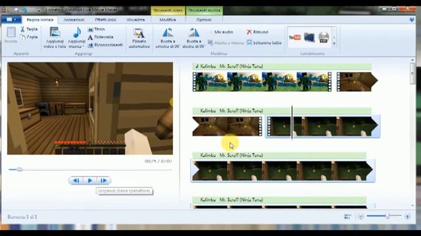
Task: Share the movie on YouTube
Action: 295,37
